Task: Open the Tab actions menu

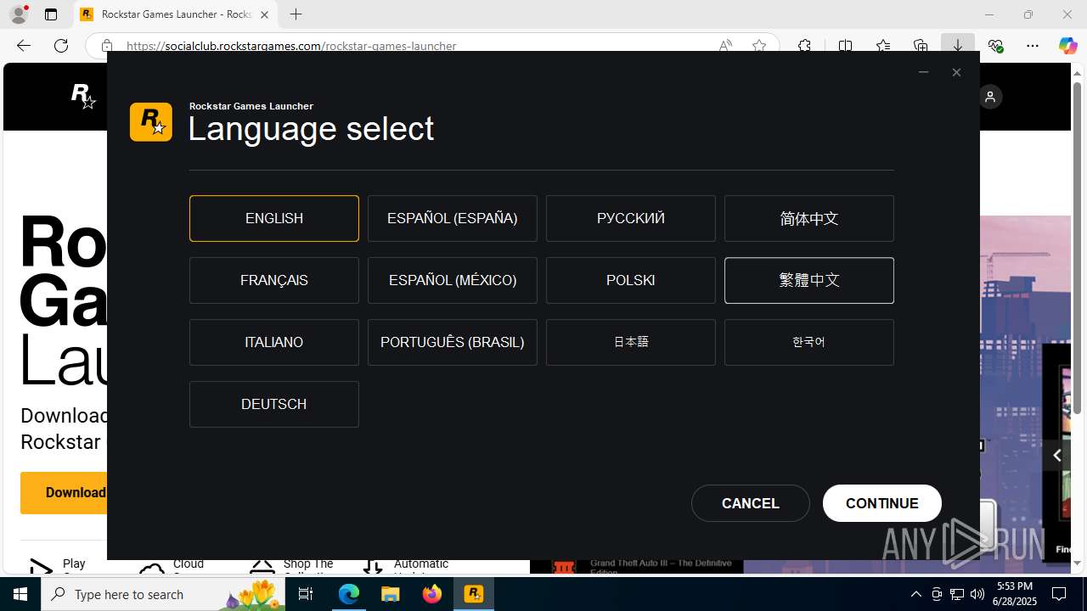Action: (51, 14)
